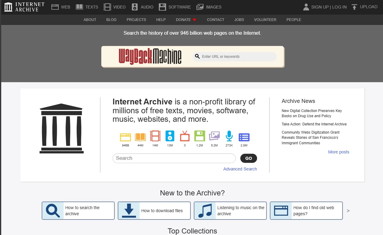Image resolution: width=383 pixels, height=235 pixels.
Task: Open the Help menu item
Action: coord(161,19)
